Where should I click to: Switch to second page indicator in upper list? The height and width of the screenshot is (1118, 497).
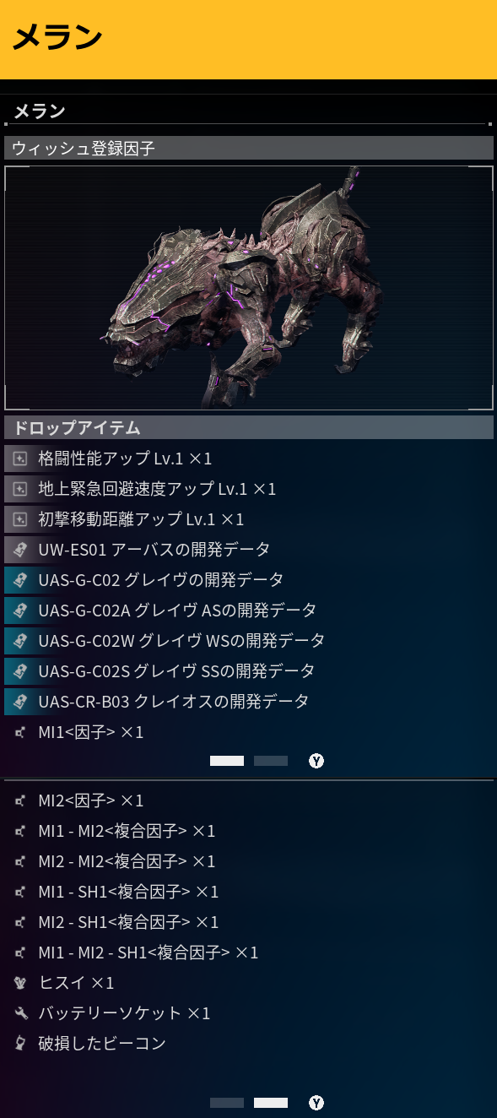click(x=271, y=761)
